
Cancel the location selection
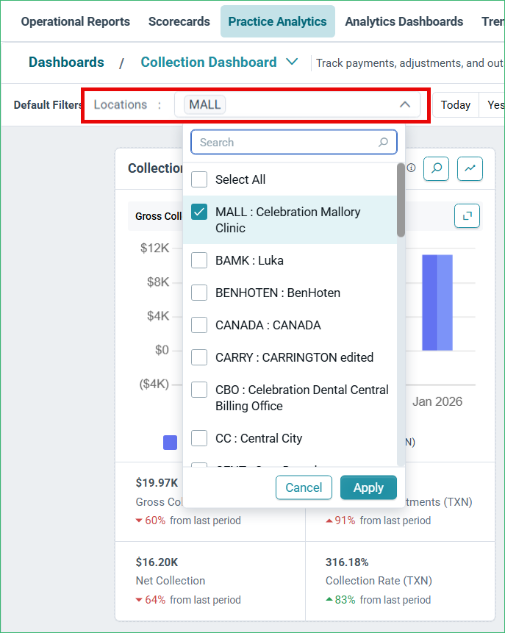coord(304,487)
